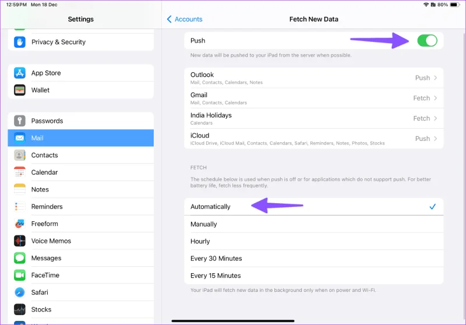Tap the Contacts icon

(20, 155)
